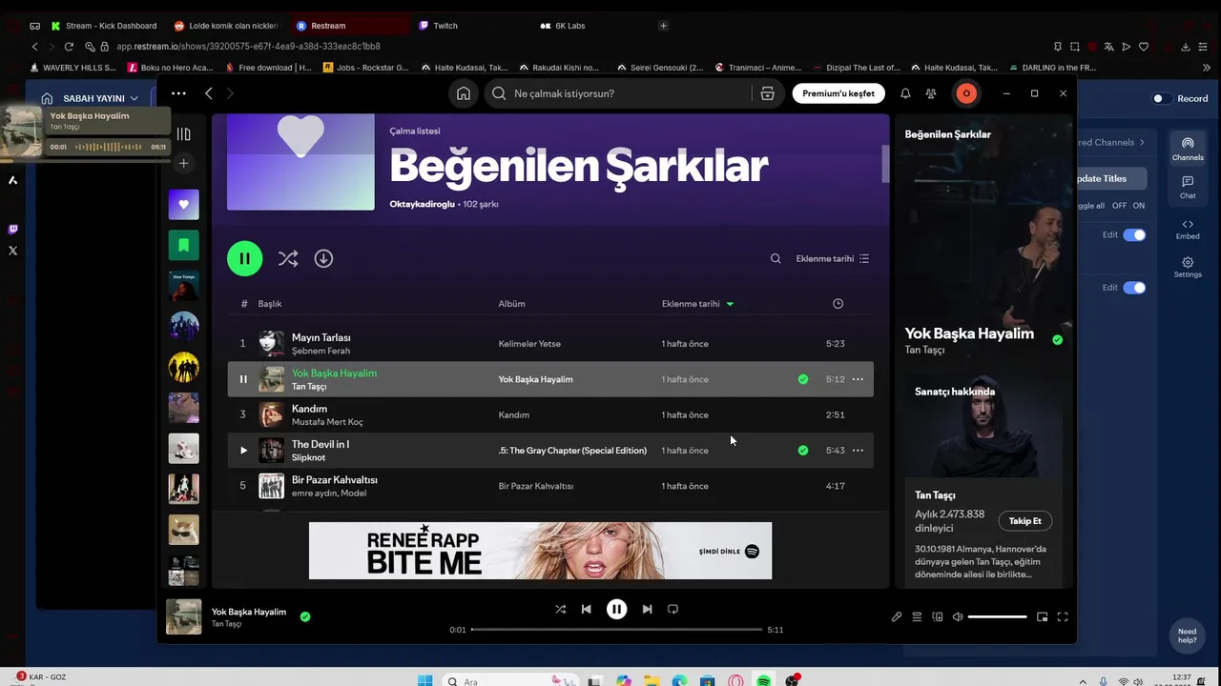This screenshot has width=1221, height=686.
Task: Click Premium'u keşfet button
Action: [838, 93]
